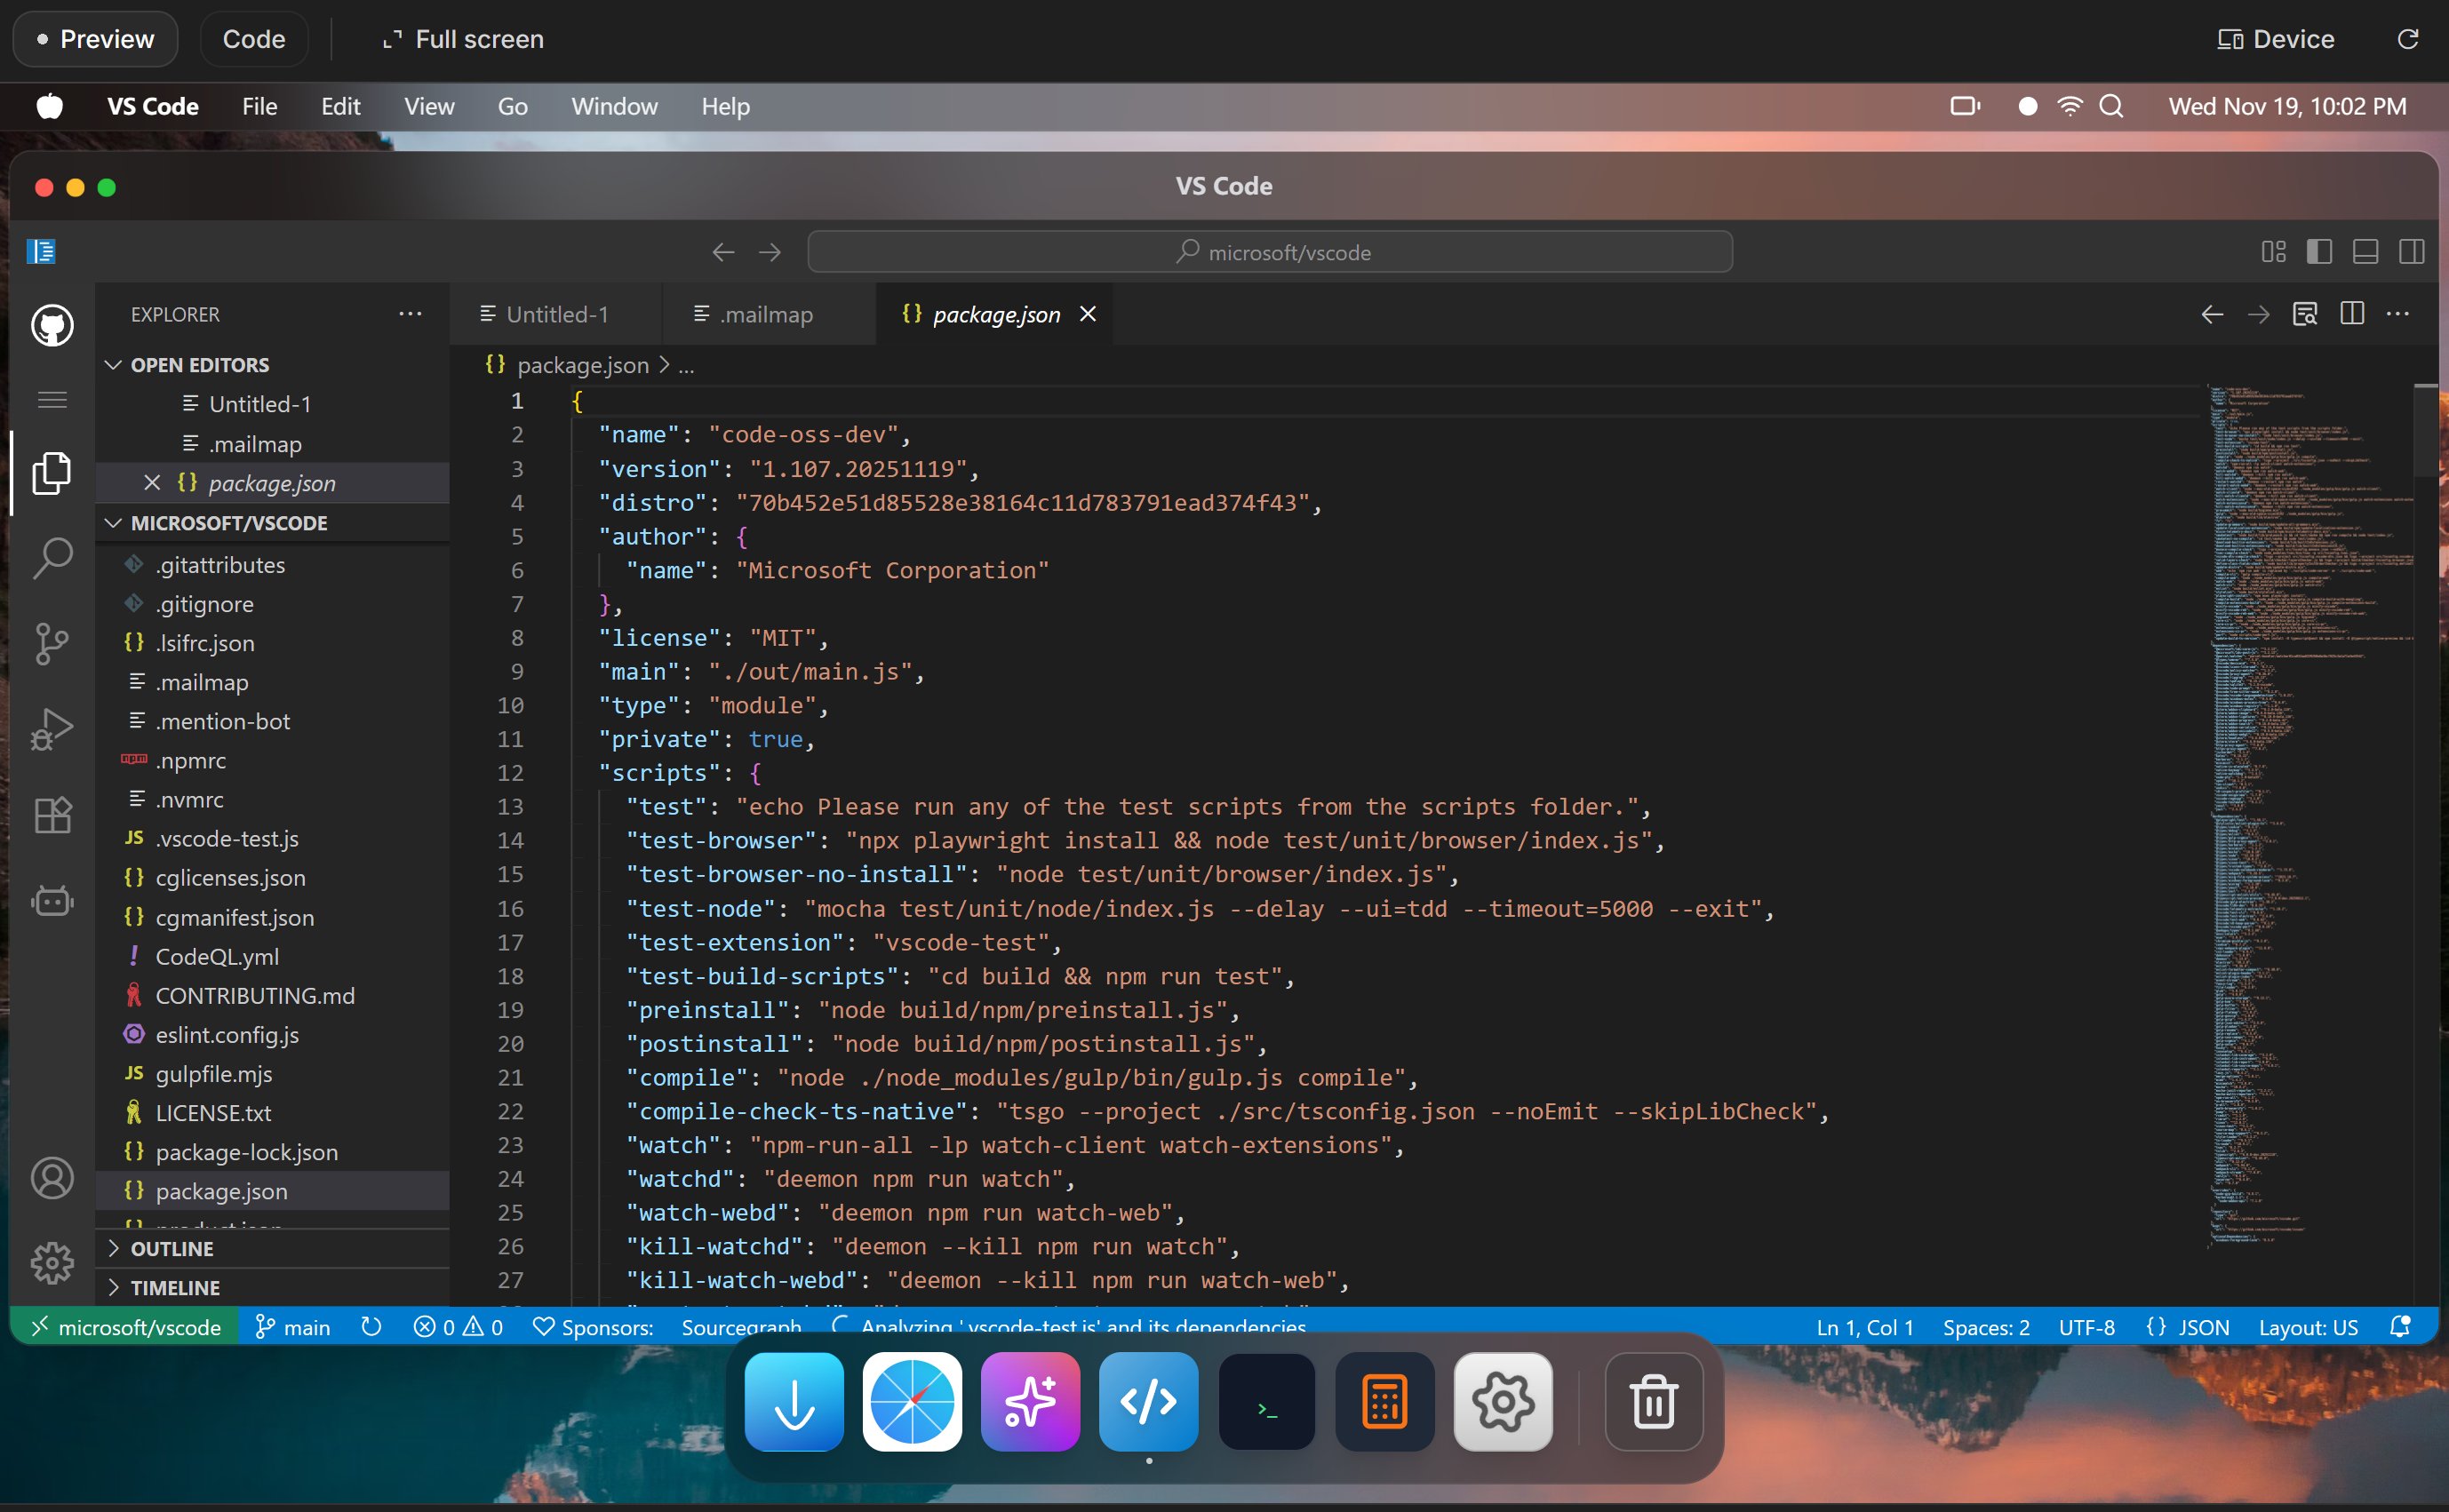Click the GitHub icon in activity bar
This screenshot has height=1512, width=2449.
52,326
